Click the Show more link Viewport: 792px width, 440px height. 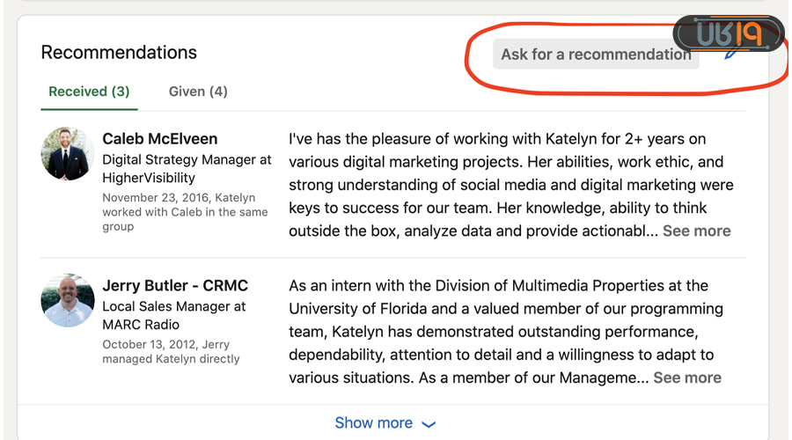point(374,423)
